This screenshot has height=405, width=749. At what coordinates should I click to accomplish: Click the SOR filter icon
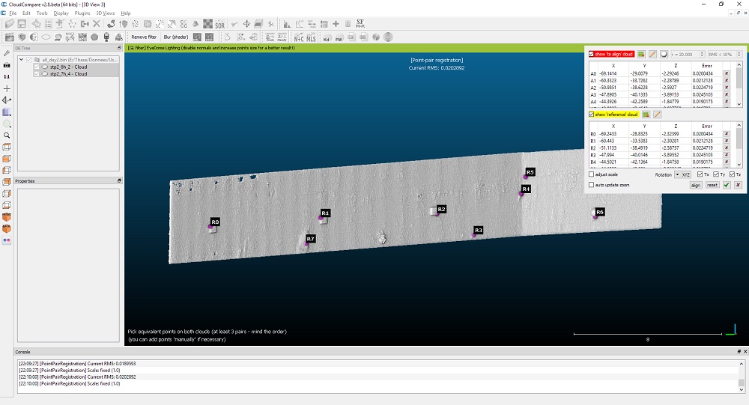click(219, 24)
